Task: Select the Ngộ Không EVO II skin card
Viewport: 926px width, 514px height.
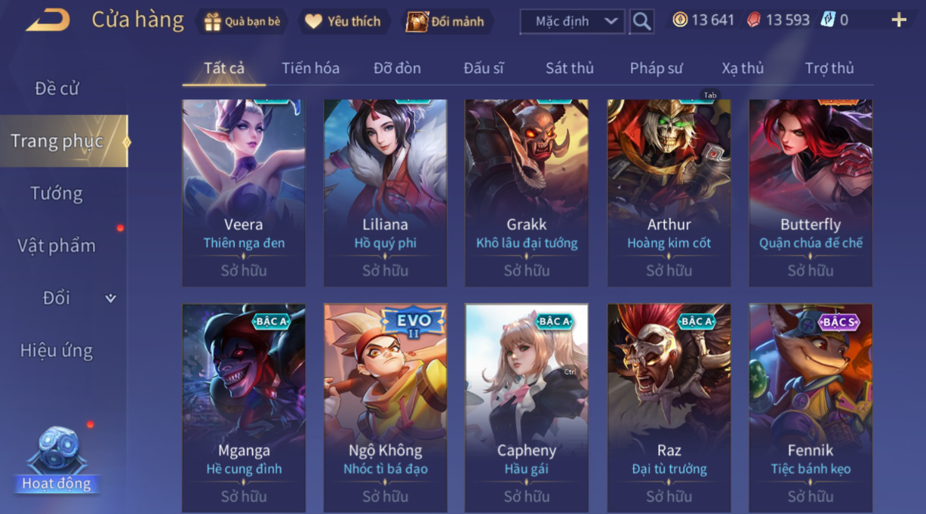Action: click(x=385, y=408)
